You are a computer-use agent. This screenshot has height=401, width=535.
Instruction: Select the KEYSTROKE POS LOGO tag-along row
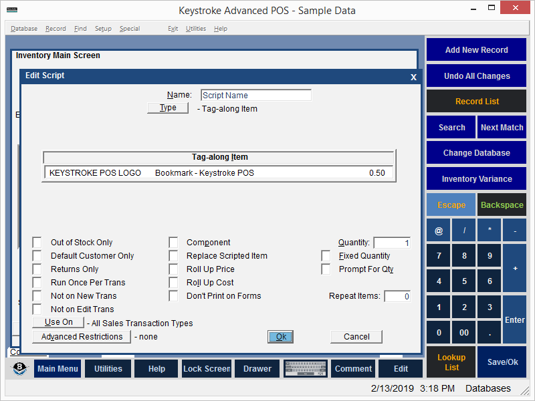point(217,173)
